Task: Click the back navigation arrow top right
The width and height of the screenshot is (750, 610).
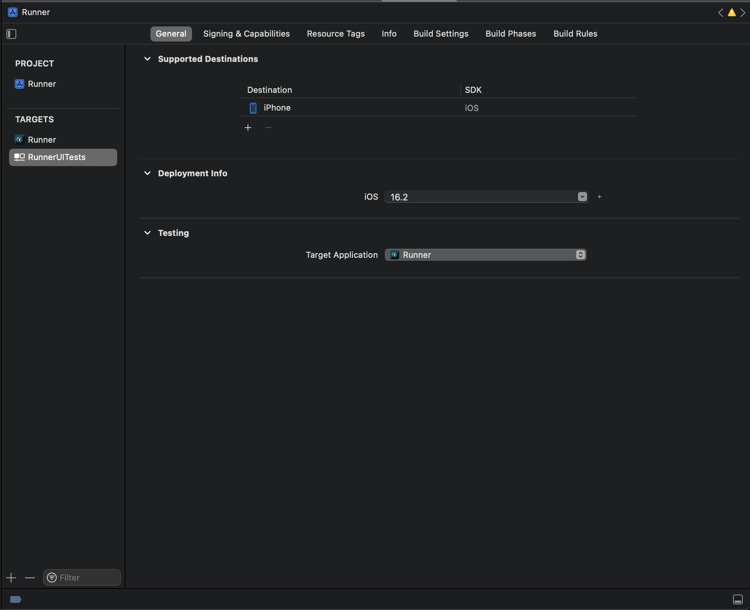Action: [x=721, y=12]
